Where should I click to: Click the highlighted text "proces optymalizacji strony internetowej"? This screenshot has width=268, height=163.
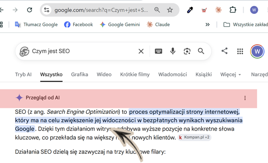point(184,112)
